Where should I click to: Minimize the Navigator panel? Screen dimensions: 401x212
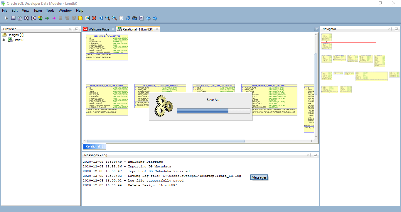click(x=396, y=29)
